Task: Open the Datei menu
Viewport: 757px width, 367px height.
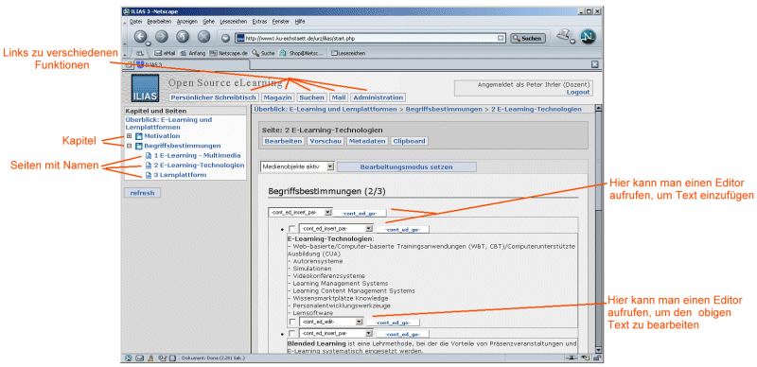Action: 136,21
